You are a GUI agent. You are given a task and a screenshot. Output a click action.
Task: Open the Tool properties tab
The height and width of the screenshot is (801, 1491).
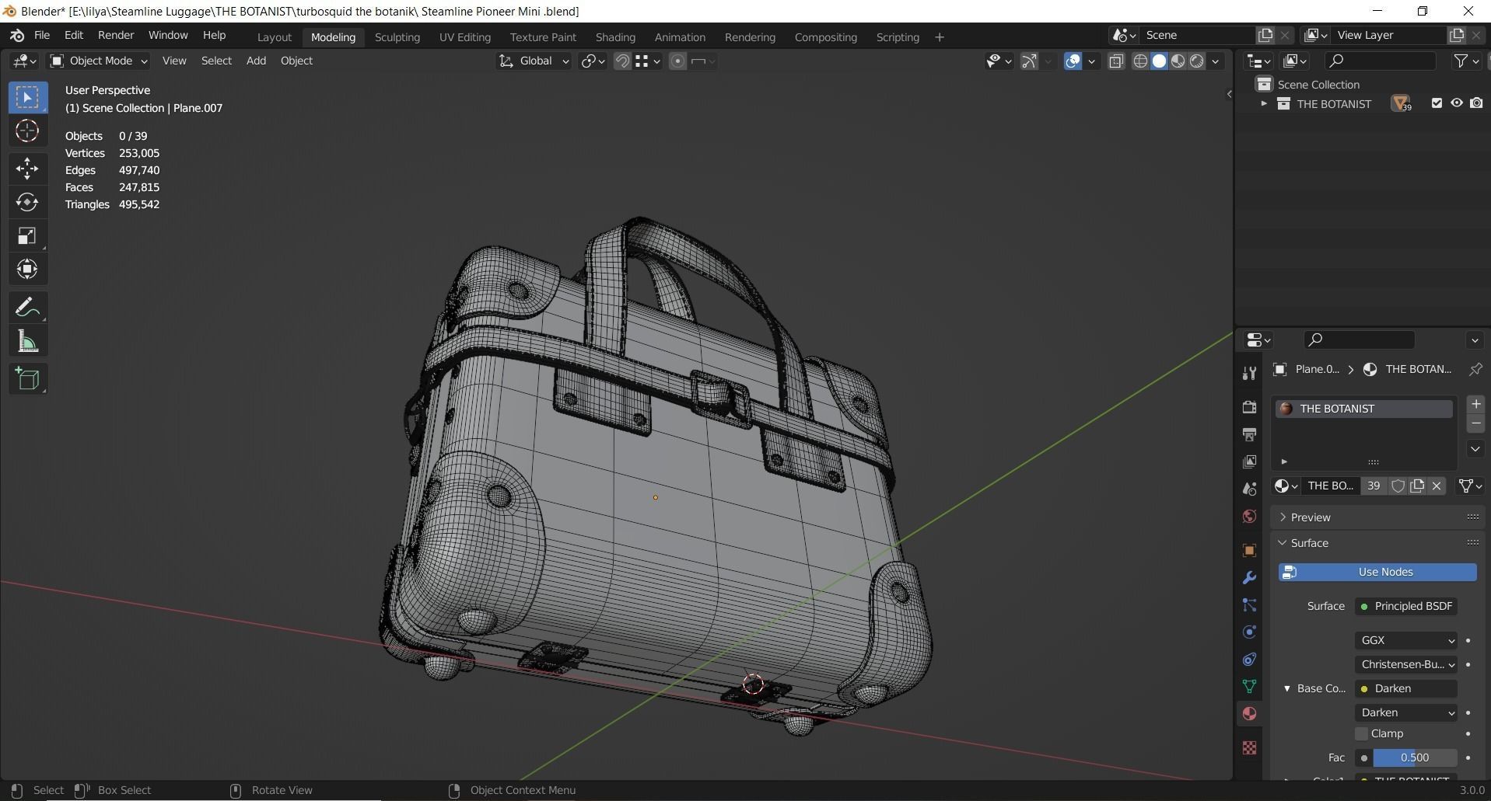click(1249, 373)
